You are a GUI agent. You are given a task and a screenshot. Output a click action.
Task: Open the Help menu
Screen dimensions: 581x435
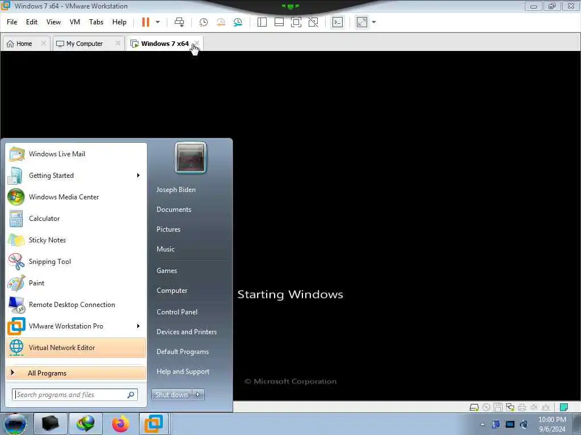(x=119, y=22)
